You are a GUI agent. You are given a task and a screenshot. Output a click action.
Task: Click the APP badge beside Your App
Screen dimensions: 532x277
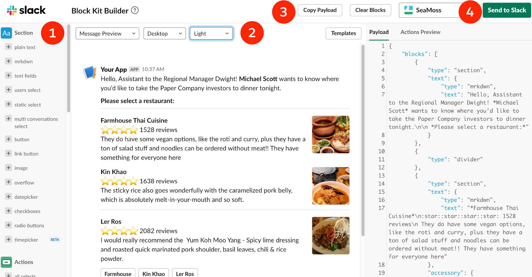134,69
